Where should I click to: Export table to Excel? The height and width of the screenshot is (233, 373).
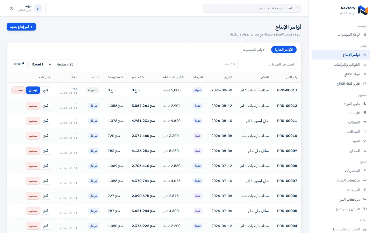[38, 64]
